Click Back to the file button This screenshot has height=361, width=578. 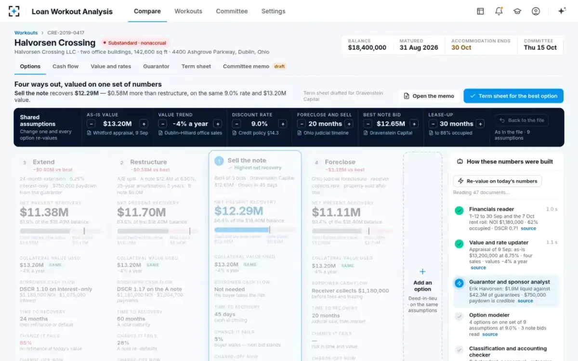click(522, 120)
